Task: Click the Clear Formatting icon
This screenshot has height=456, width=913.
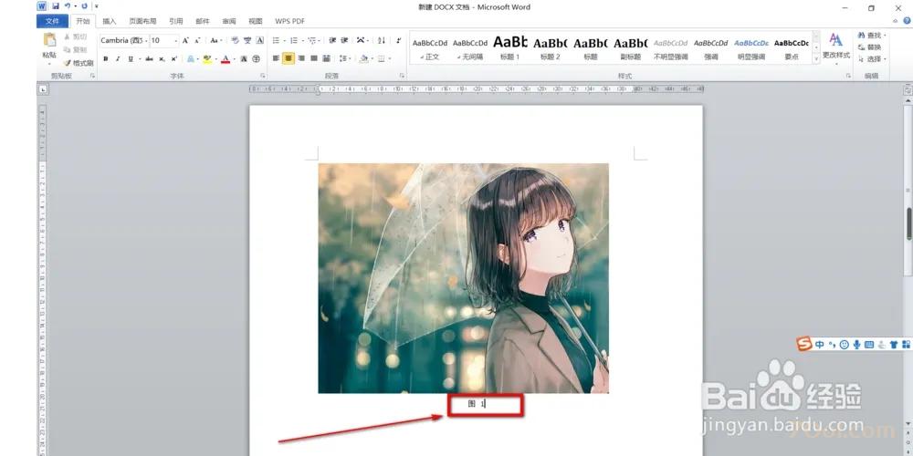Action: click(x=235, y=41)
